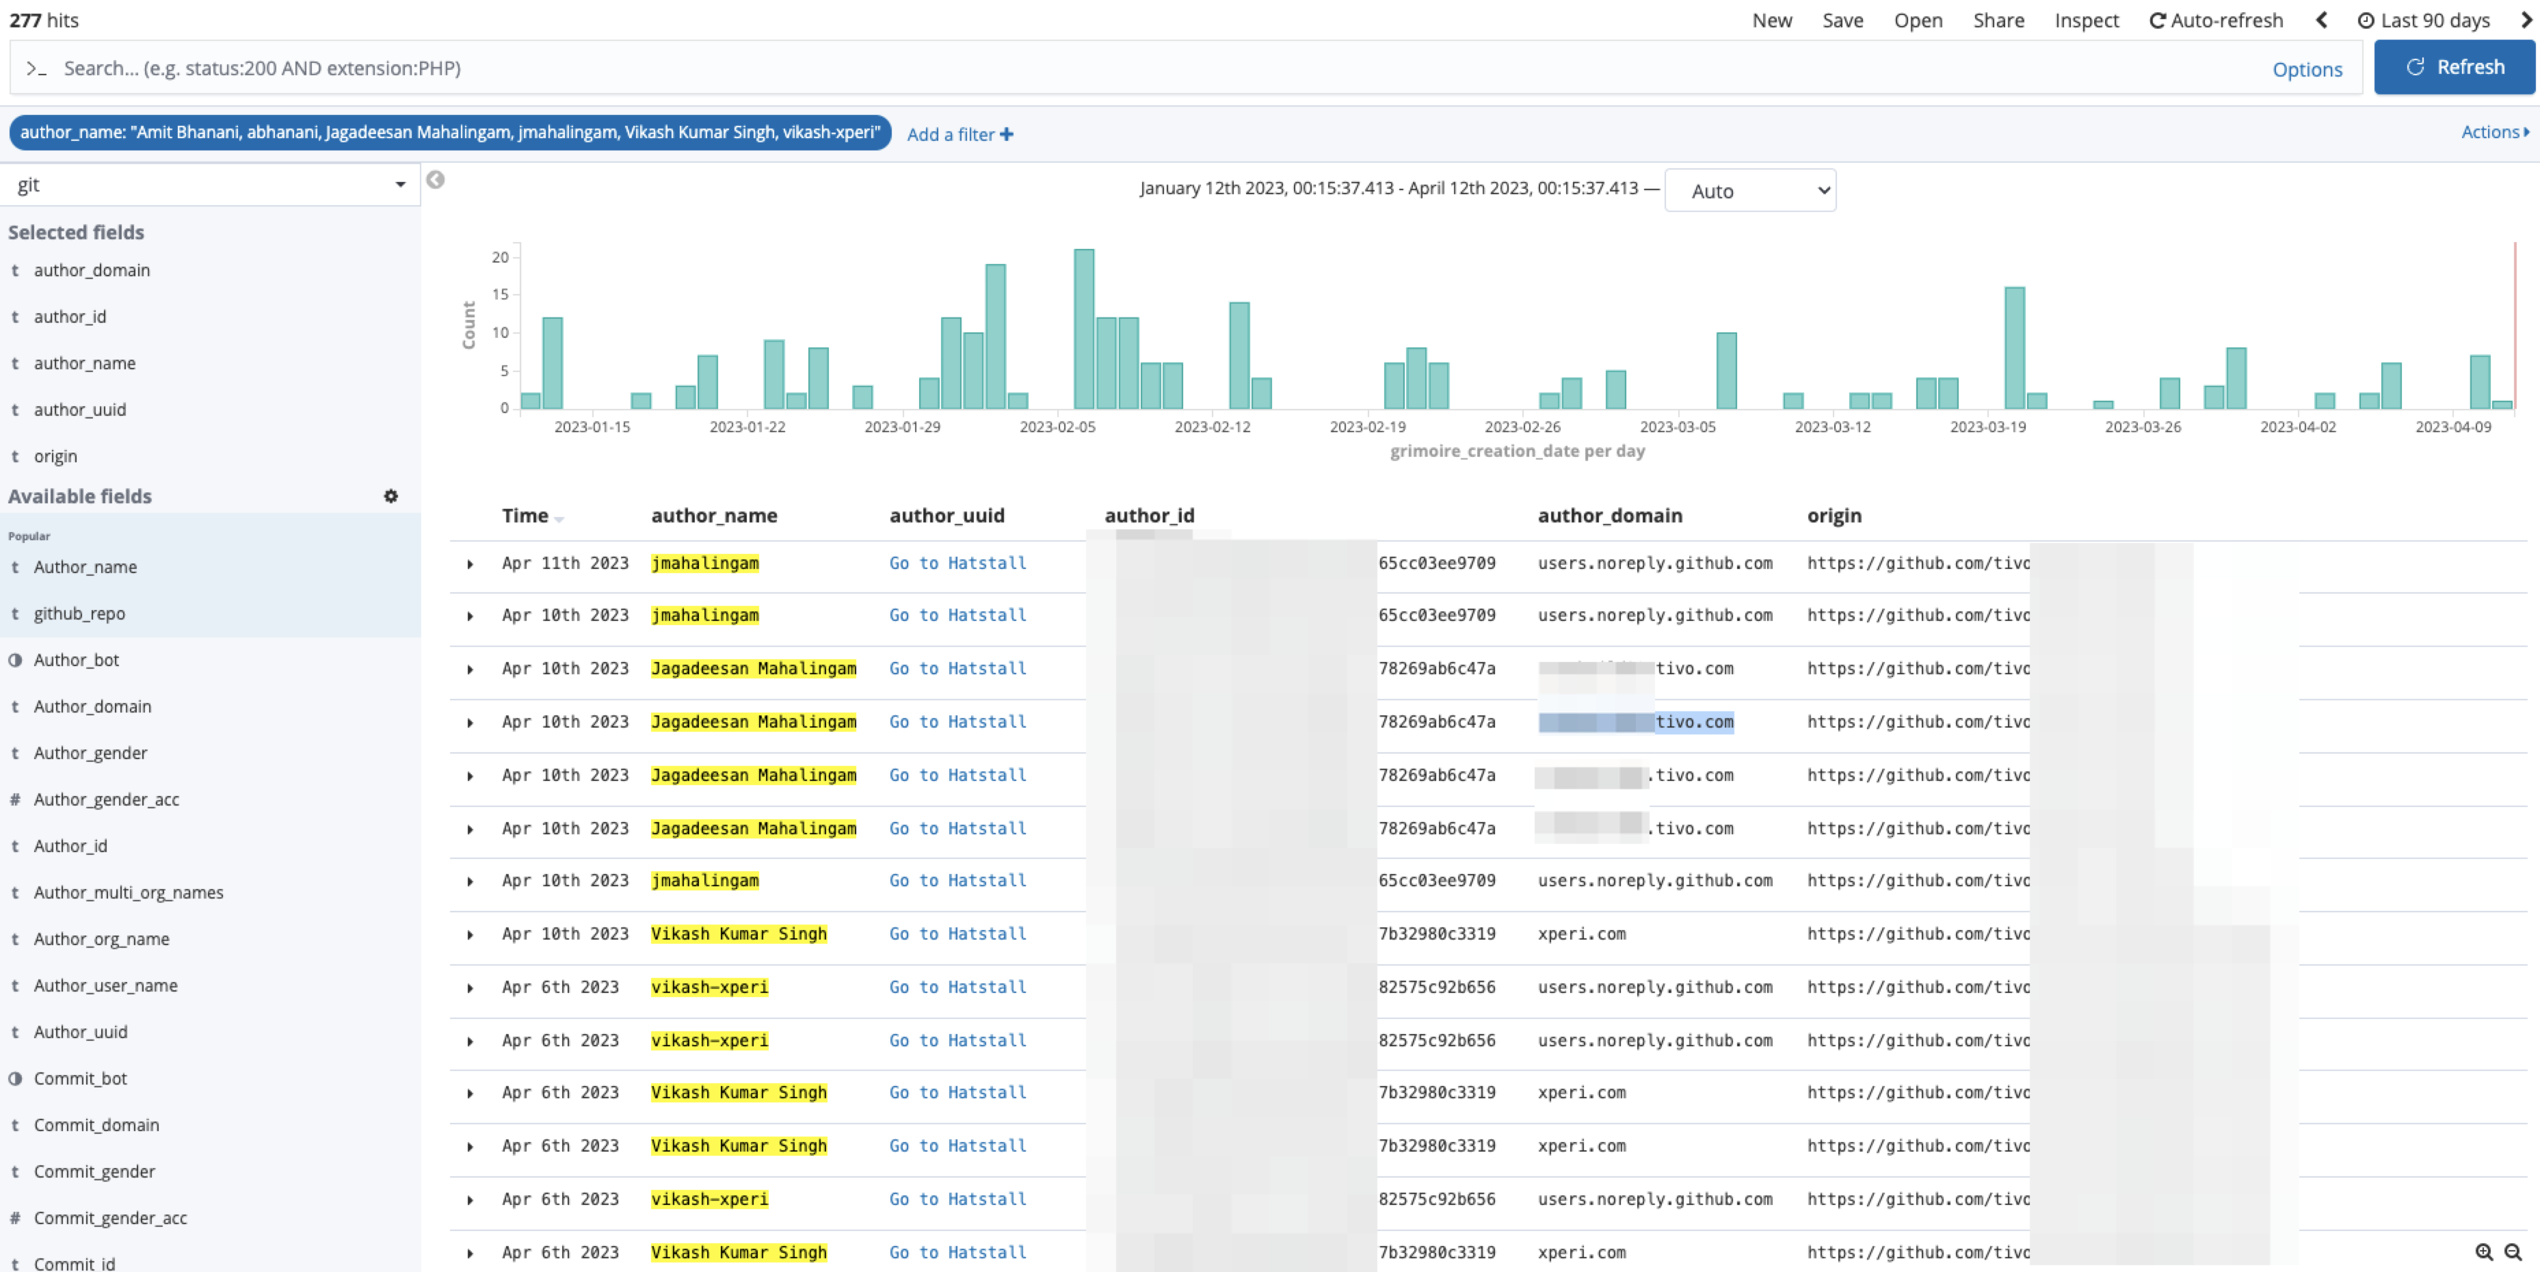Click the author_domain column header
Image resolution: width=2540 pixels, height=1272 pixels.
pos(1609,515)
